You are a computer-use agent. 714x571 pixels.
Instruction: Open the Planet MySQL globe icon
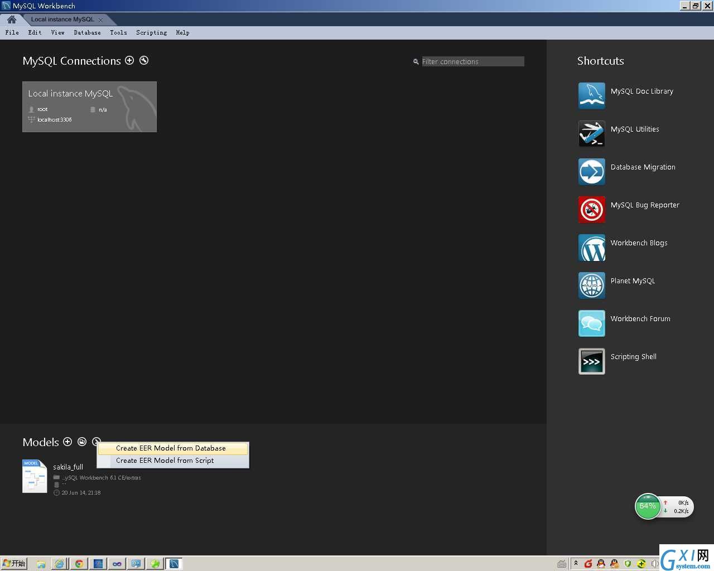click(x=592, y=285)
